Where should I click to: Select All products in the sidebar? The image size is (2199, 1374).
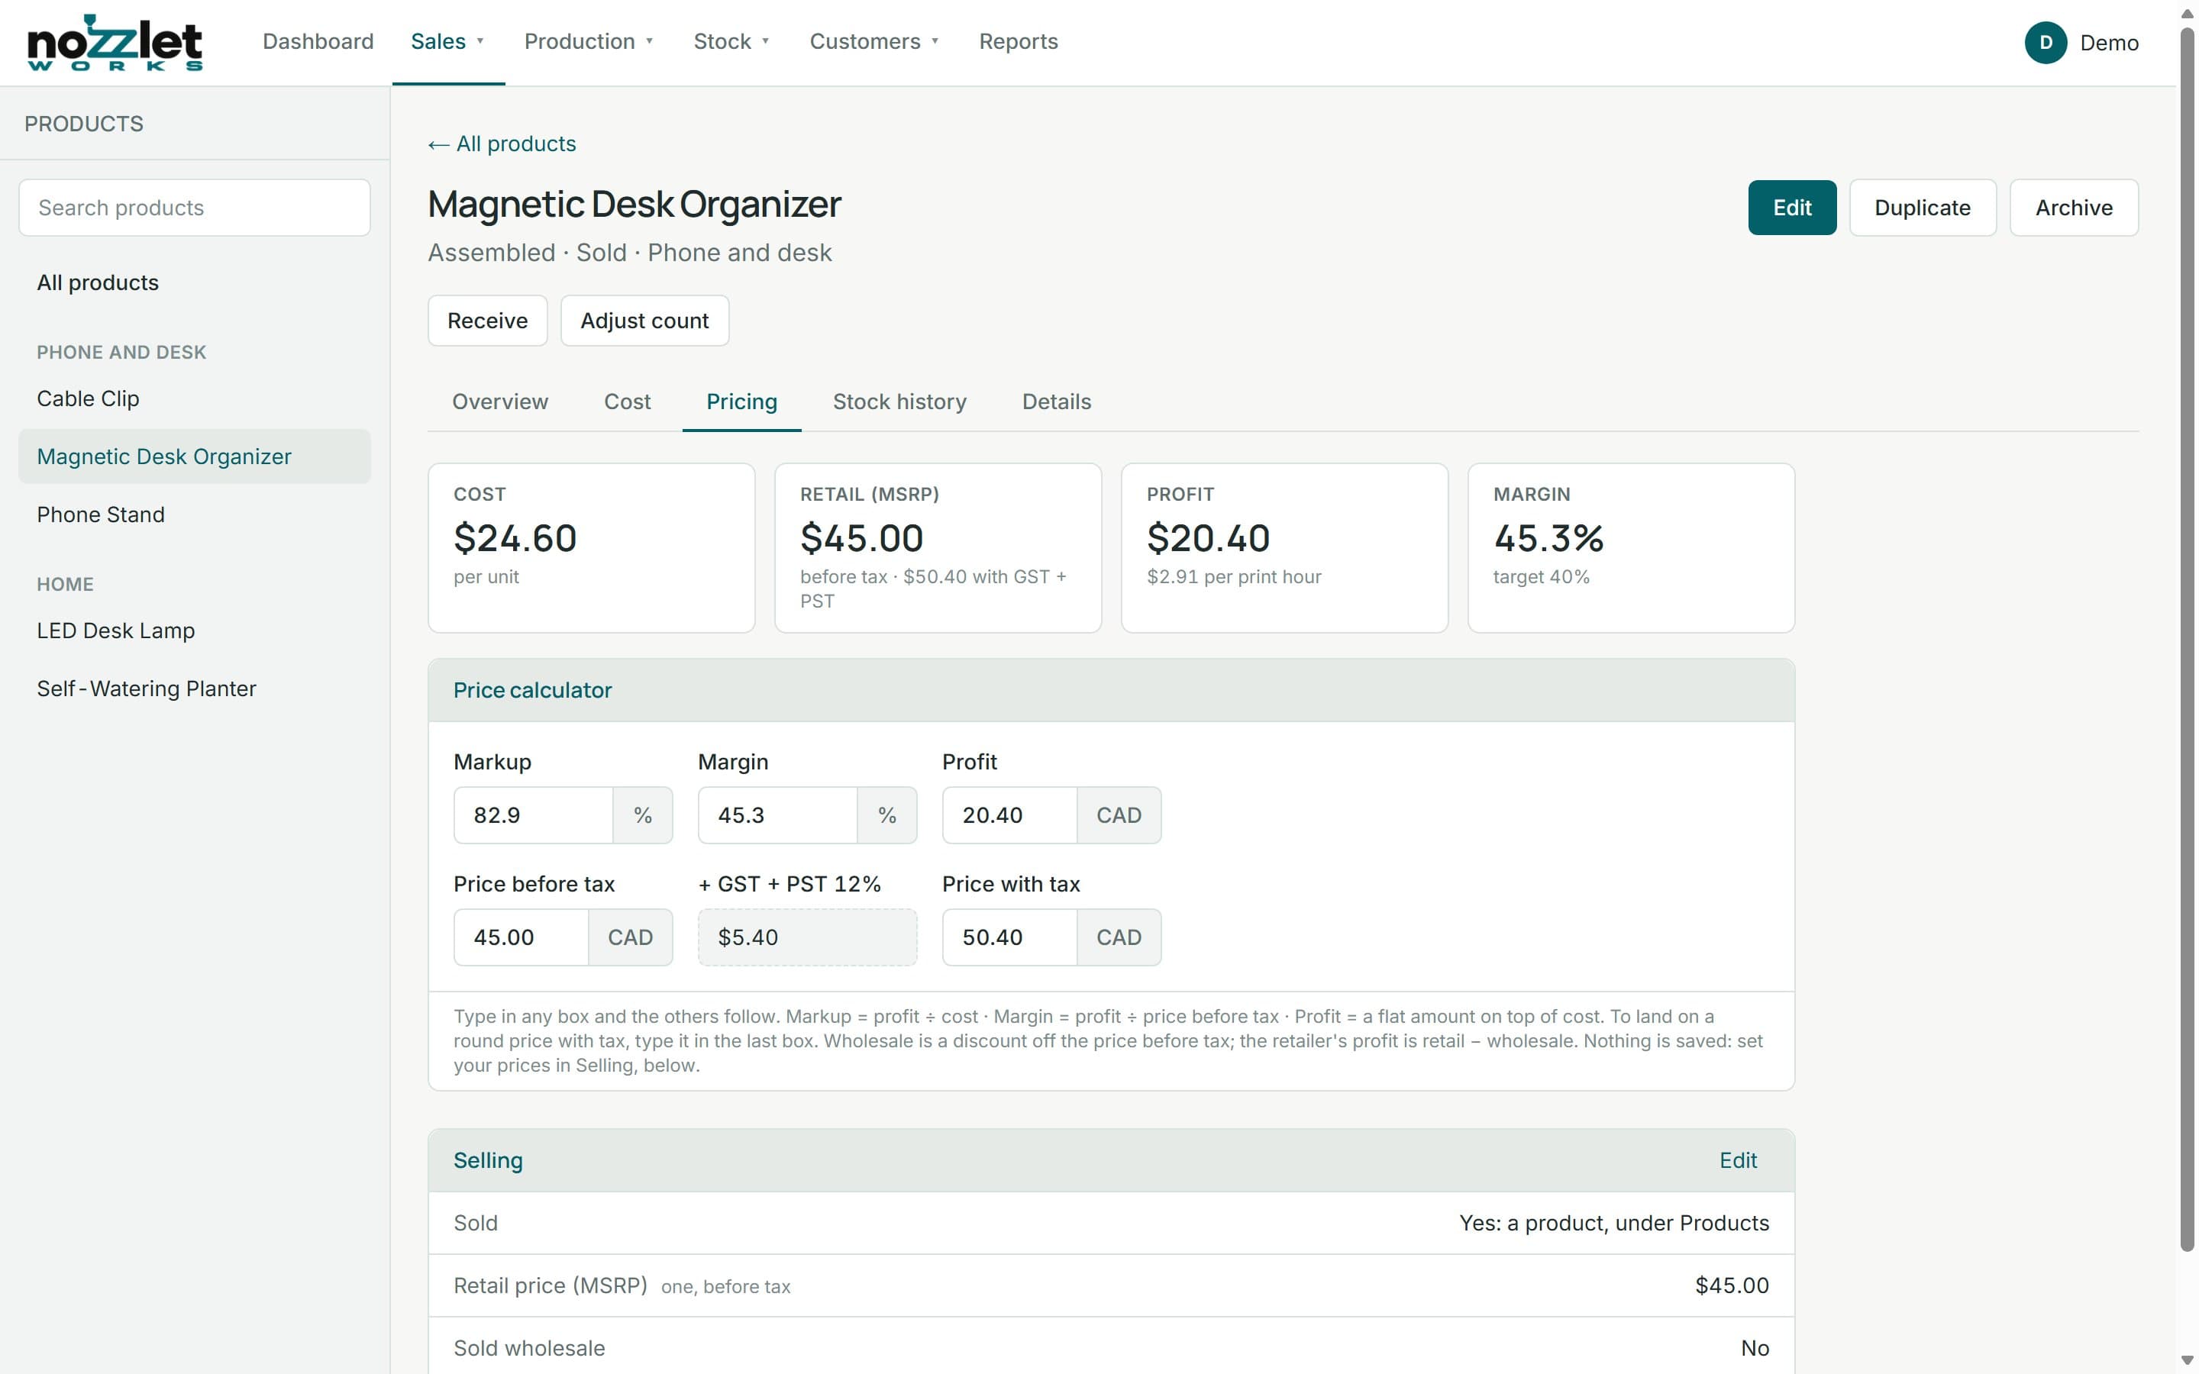pyautogui.click(x=195, y=282)
